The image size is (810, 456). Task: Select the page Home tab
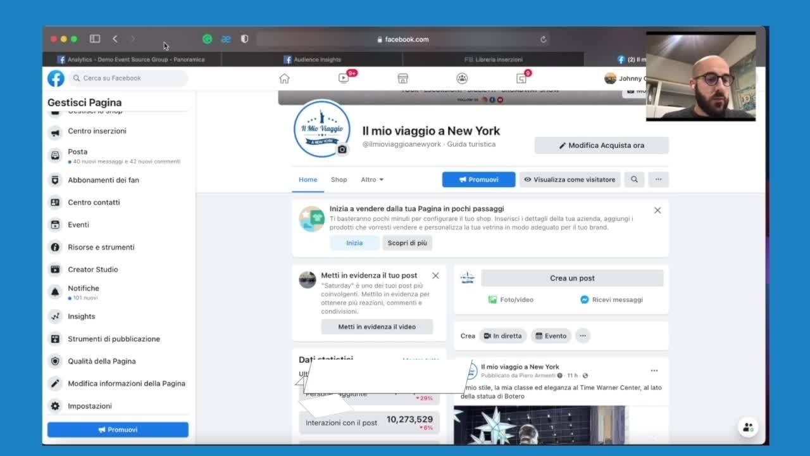pyautogui.click(x=308, y=180)
